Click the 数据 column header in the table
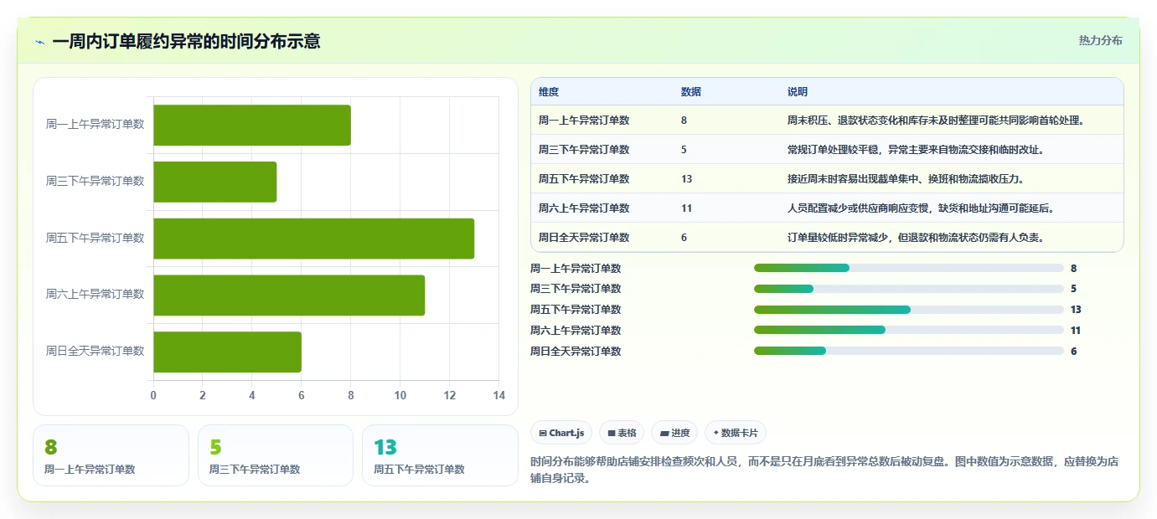The width and height of the screenshot is (1157, 519). tap(691, 92)
